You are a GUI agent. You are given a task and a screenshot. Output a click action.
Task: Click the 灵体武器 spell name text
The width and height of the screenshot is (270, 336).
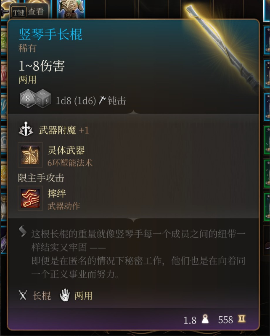(66, 150)
